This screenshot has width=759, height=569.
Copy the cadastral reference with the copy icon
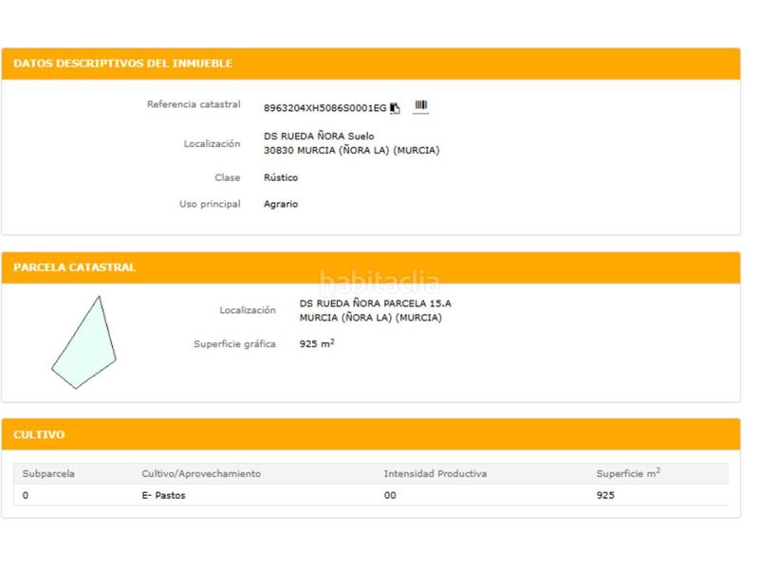[x=395, y=108]
